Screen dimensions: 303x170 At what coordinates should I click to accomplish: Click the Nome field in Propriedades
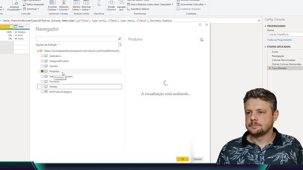(285, 34)
